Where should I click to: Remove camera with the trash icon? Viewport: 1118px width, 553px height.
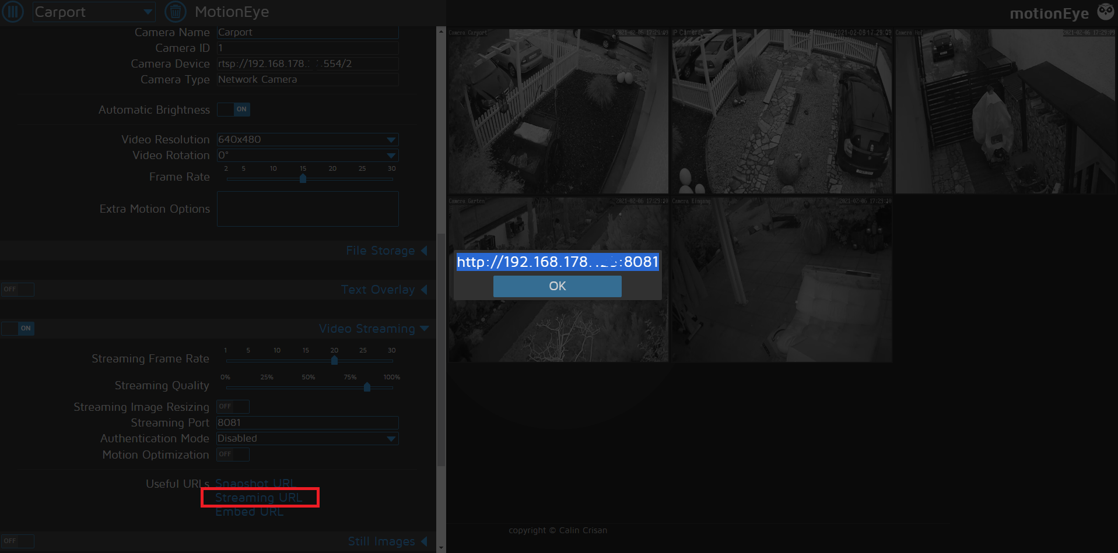176,12
